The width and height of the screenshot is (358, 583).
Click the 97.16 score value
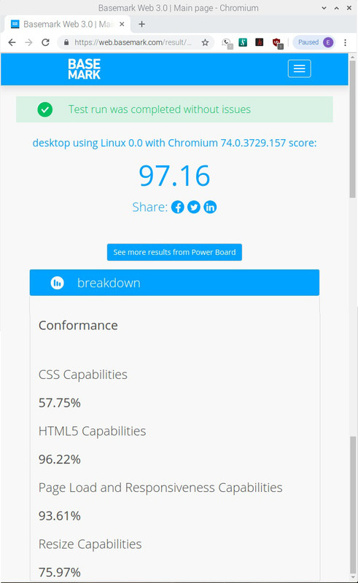[x=174, y=176]
